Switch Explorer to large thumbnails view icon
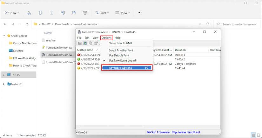This screenshot has width=262, height=138. [x=259, y=135]
